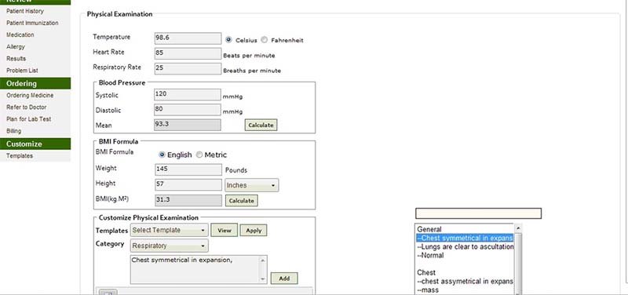This screenshot has height=295, width=628.
Task: Click the BMI result field
Action: click(188, 200)
